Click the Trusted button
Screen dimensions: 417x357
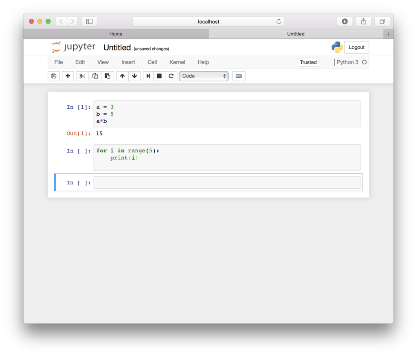308,62
